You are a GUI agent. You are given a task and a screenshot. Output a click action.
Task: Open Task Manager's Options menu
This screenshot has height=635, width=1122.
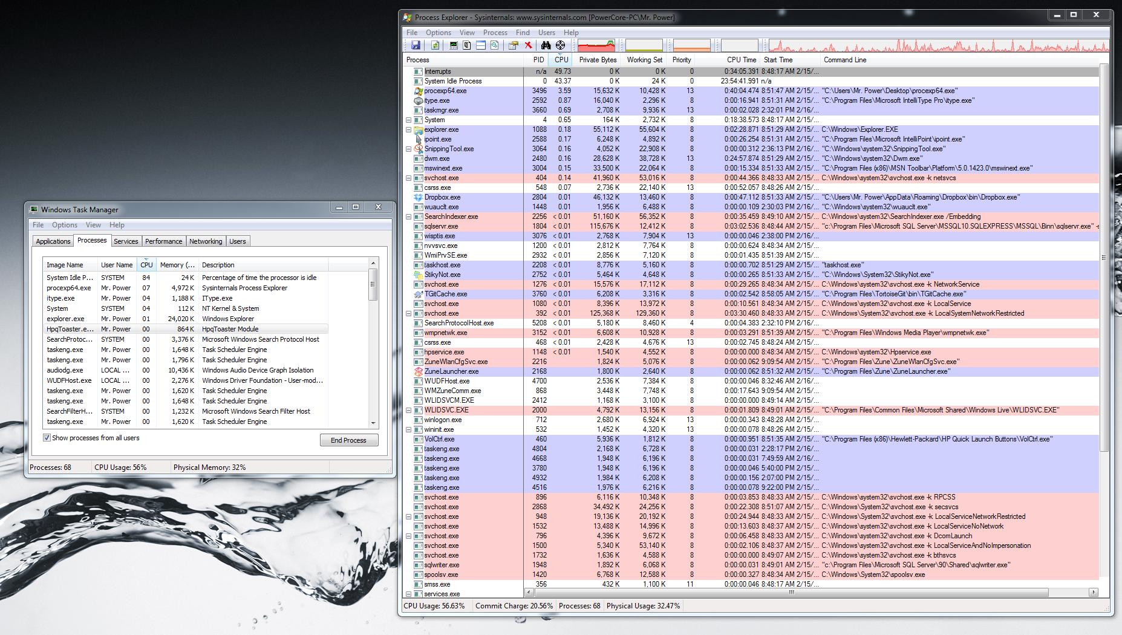click(65, 225)
